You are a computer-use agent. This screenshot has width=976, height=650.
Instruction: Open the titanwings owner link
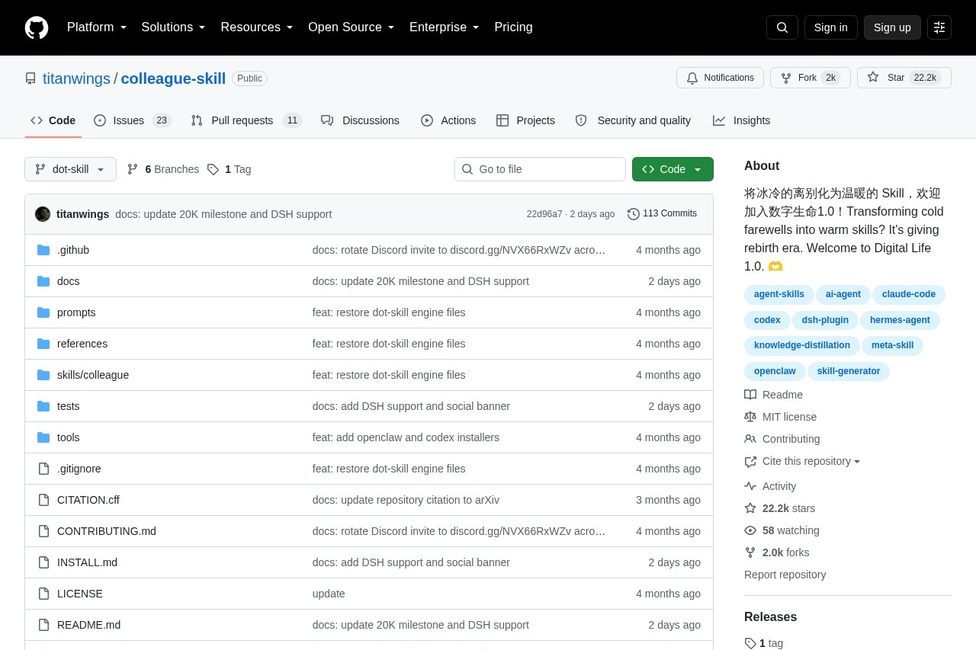point(76,78)
